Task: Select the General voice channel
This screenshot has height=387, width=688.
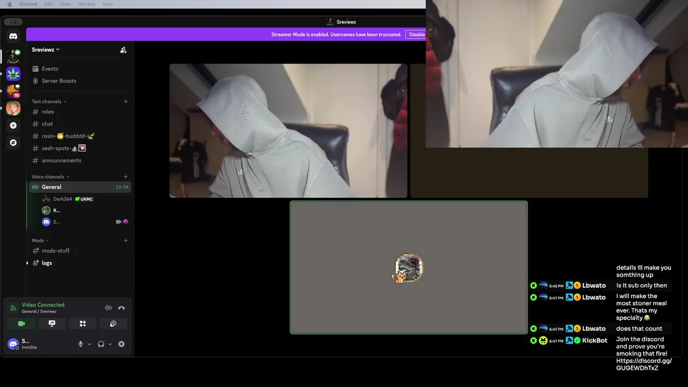Action: pyautogui.click(x=81, y=187)
